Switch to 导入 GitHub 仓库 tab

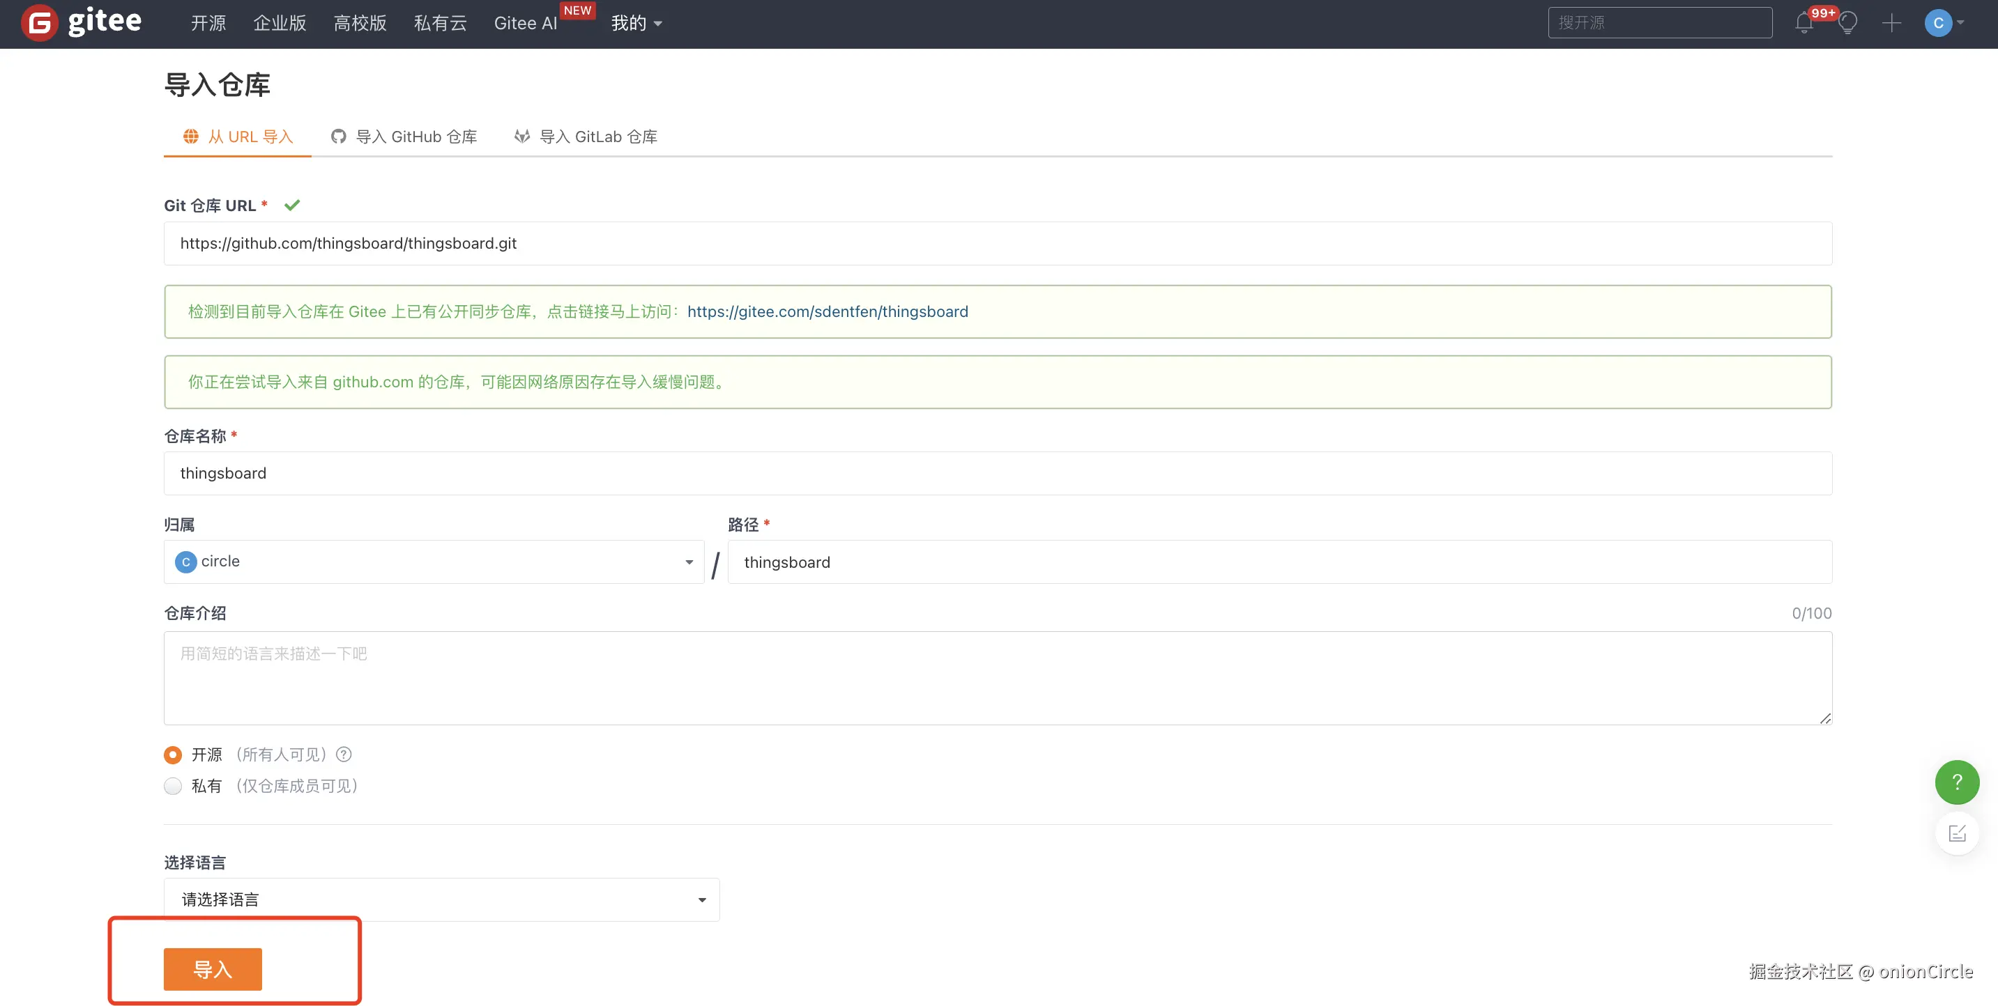click(x=404, y=137)
